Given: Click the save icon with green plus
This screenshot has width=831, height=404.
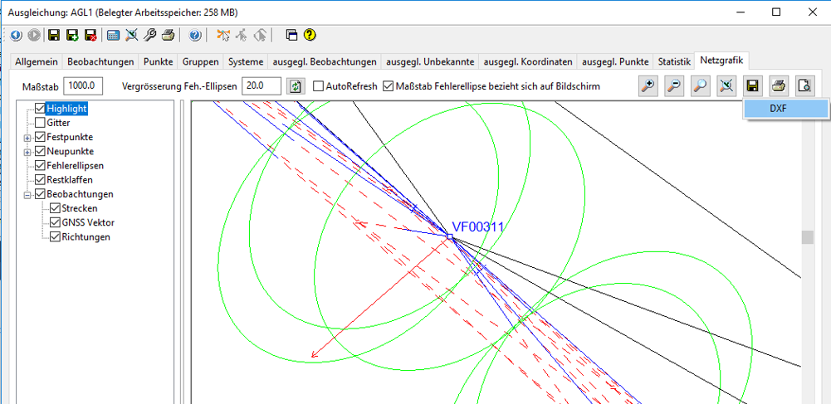Looking at the screenshot, I should pos(72,36).
